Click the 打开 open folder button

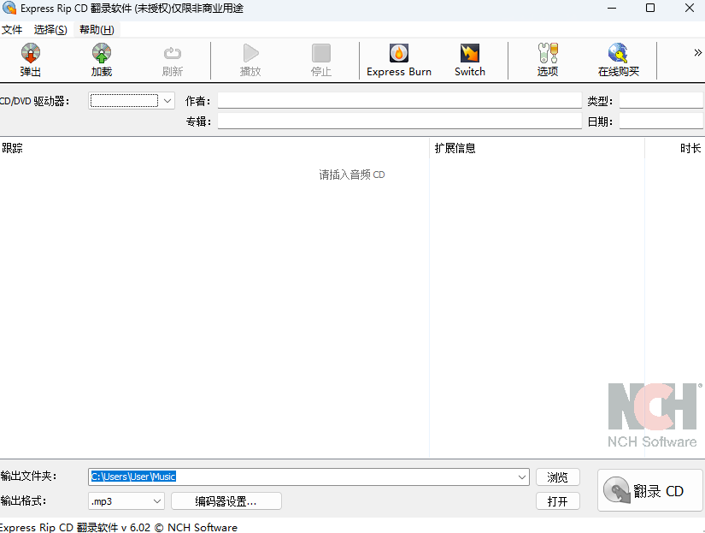557,501
